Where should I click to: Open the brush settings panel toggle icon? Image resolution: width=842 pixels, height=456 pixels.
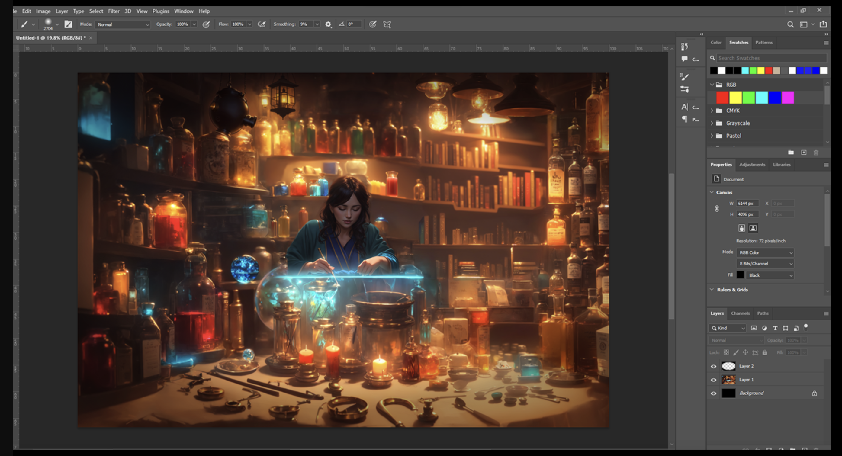[x=68, y=24]
